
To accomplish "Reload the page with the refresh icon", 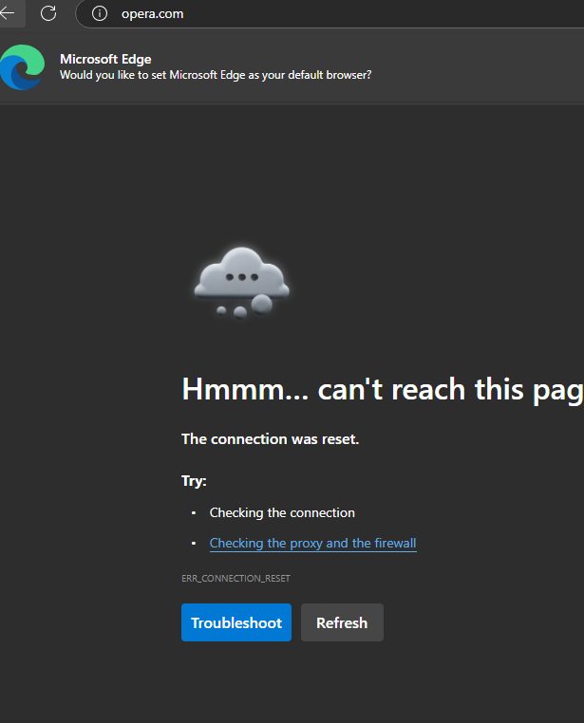I will pos(48,13).
